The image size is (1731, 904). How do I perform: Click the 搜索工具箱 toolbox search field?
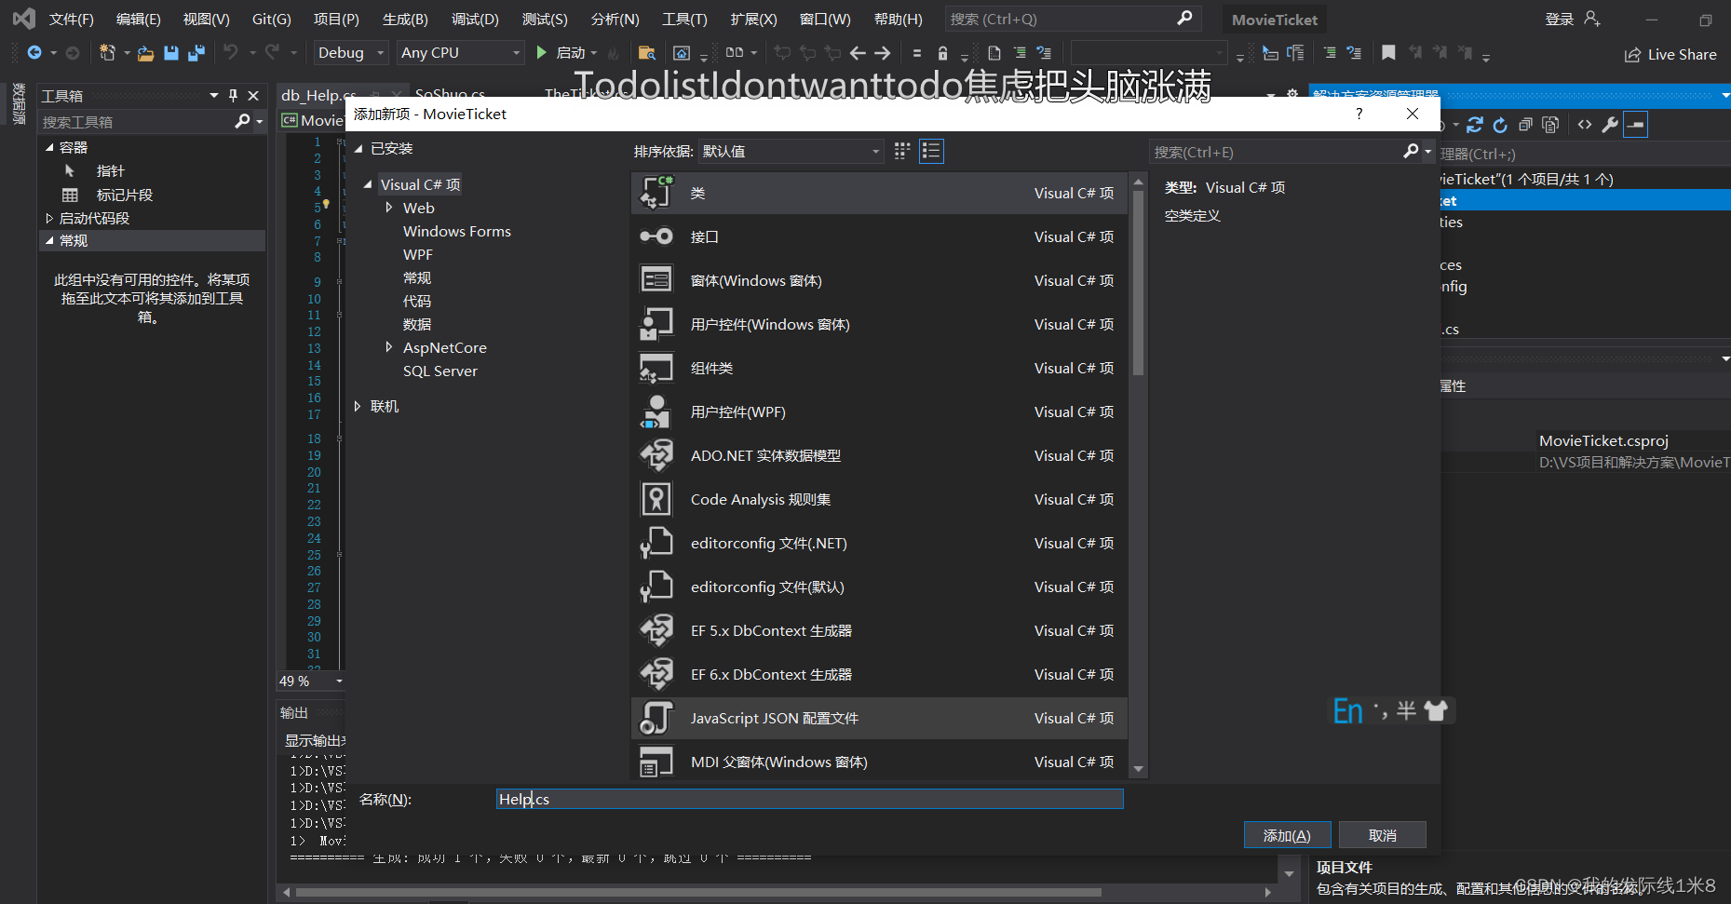coord(136,122)
